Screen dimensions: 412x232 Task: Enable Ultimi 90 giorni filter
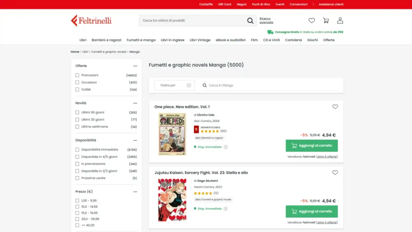tap(77, 112)
